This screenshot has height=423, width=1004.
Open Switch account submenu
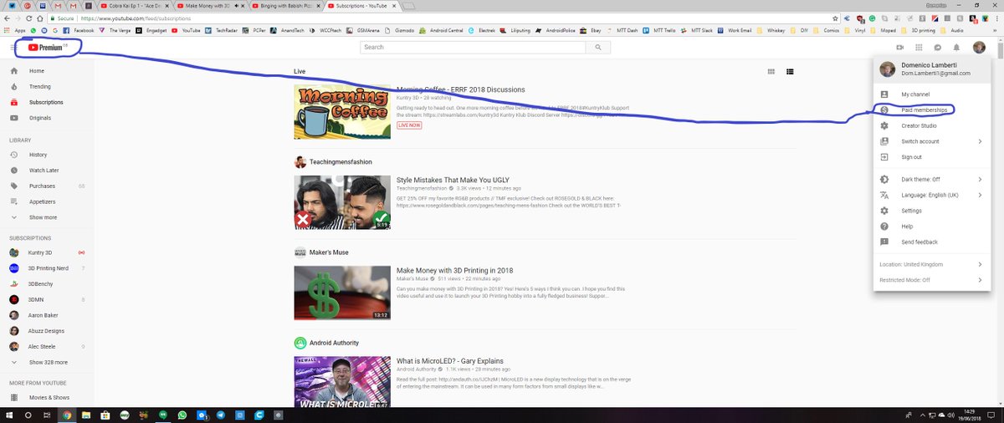(x=931, y=141)
